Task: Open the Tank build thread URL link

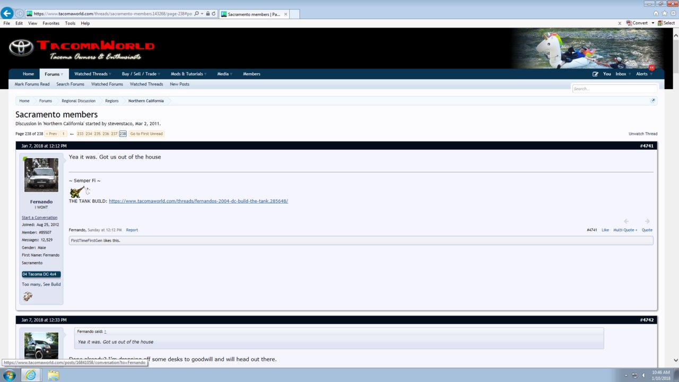Action: (x=198, y=201)
